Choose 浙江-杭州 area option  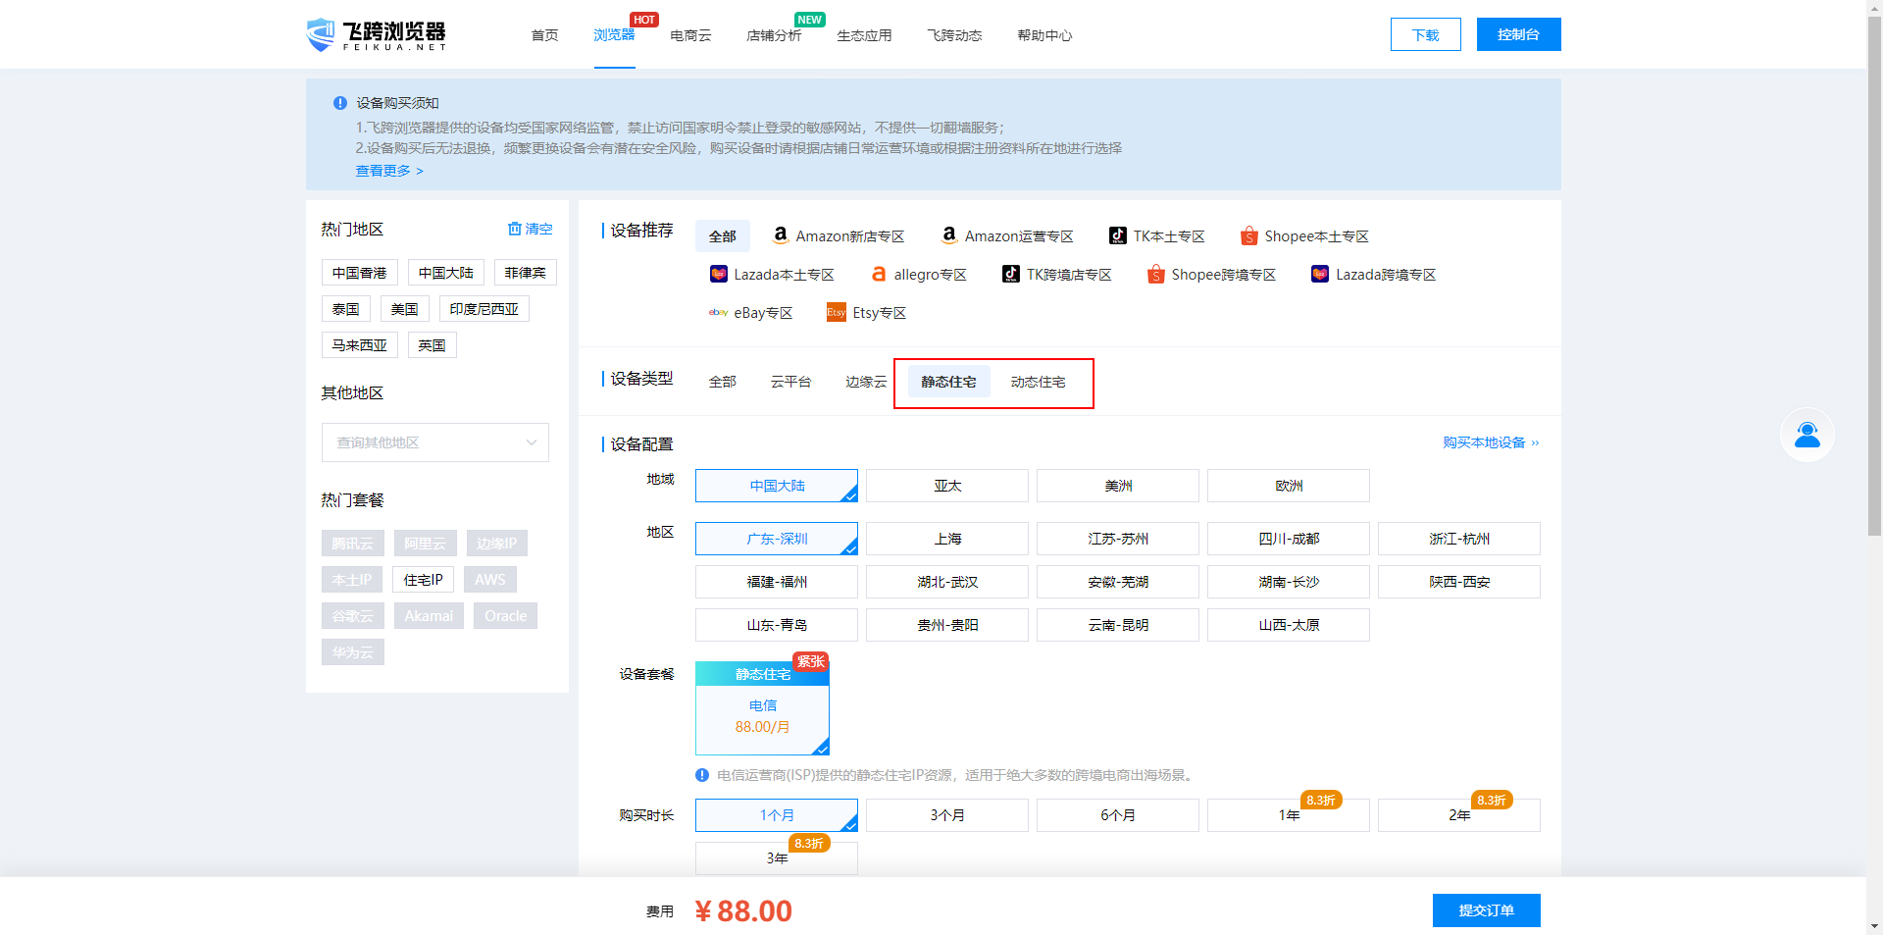[1459, 539]
